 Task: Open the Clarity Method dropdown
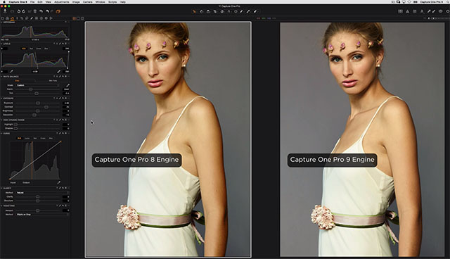click(x=42, y=193)
